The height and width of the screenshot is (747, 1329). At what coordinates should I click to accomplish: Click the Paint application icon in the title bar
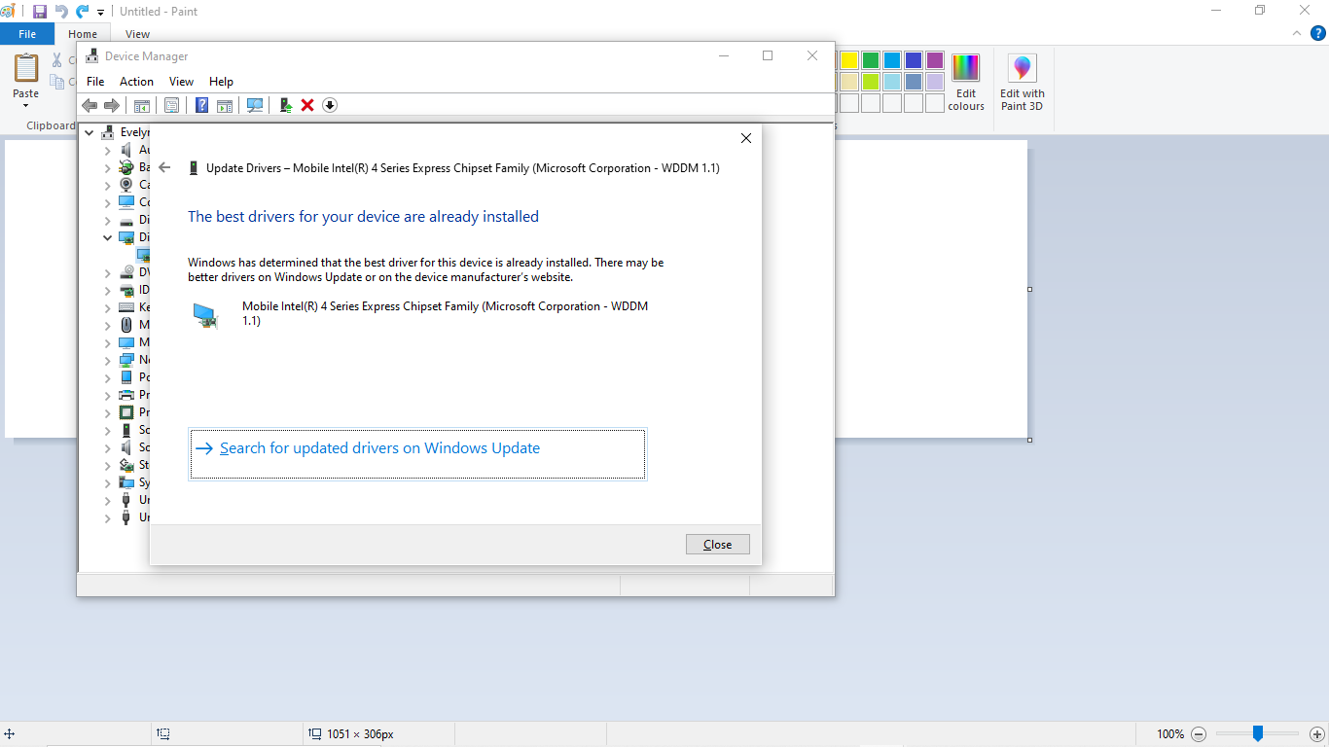9,12
